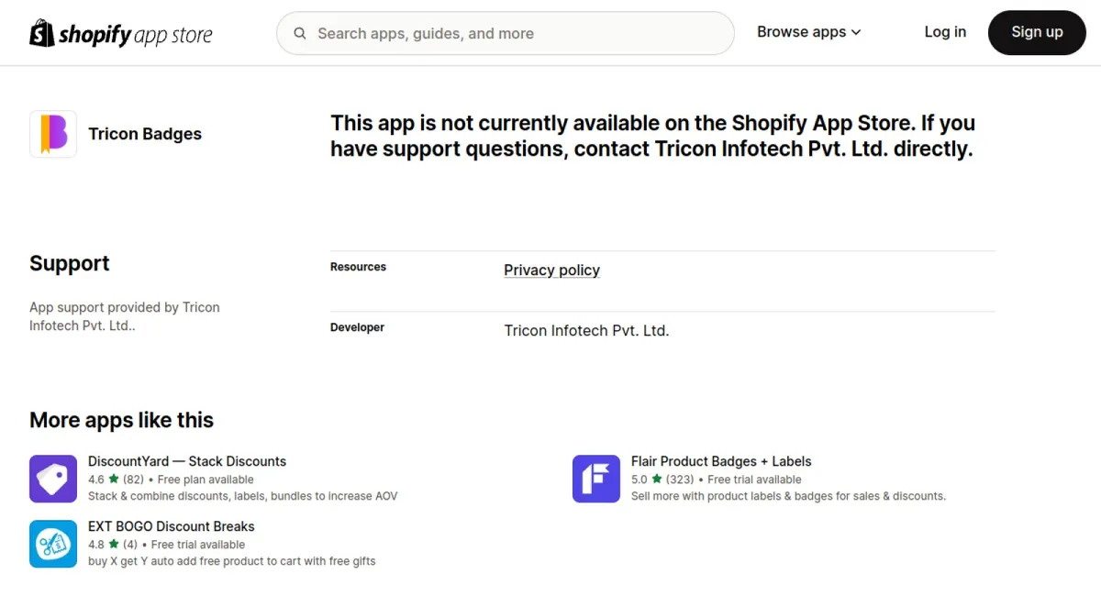The height and width of the screenshot is (596, 1101).
Task: Select the App support provided by Tricon text
Action: (125, 316)
